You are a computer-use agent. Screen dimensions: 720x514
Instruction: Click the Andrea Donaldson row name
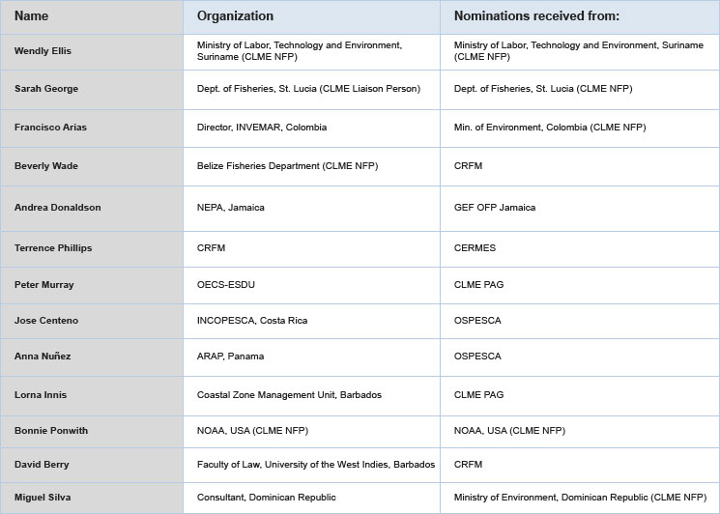(57, 208)
